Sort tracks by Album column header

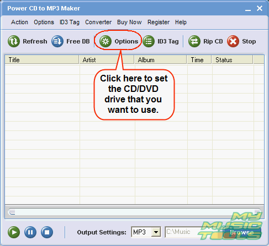(x=161, y=59)
